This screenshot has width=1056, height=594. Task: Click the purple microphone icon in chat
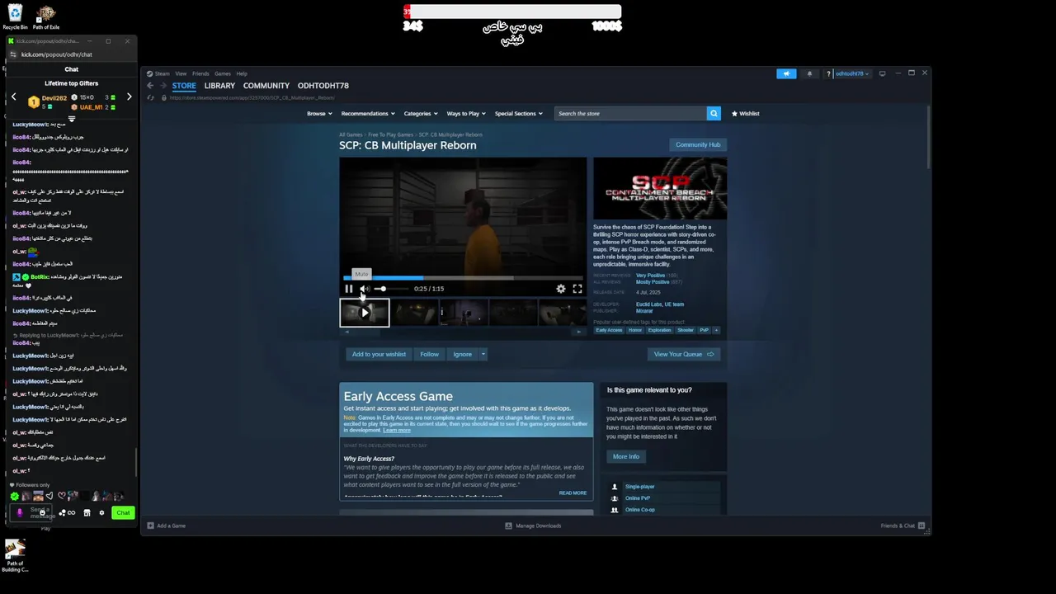pyautogui.click(x=20, y=512)
